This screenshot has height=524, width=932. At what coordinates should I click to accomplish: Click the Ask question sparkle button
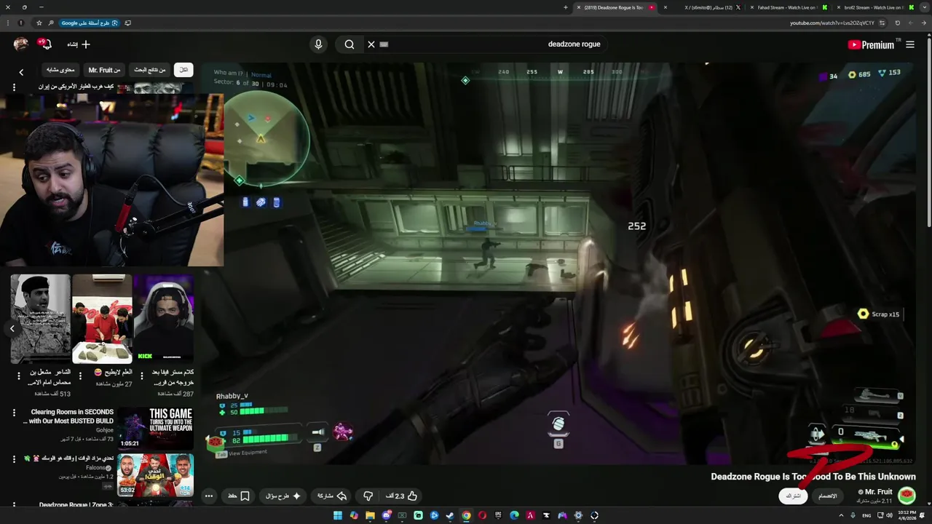click(283, 496)
